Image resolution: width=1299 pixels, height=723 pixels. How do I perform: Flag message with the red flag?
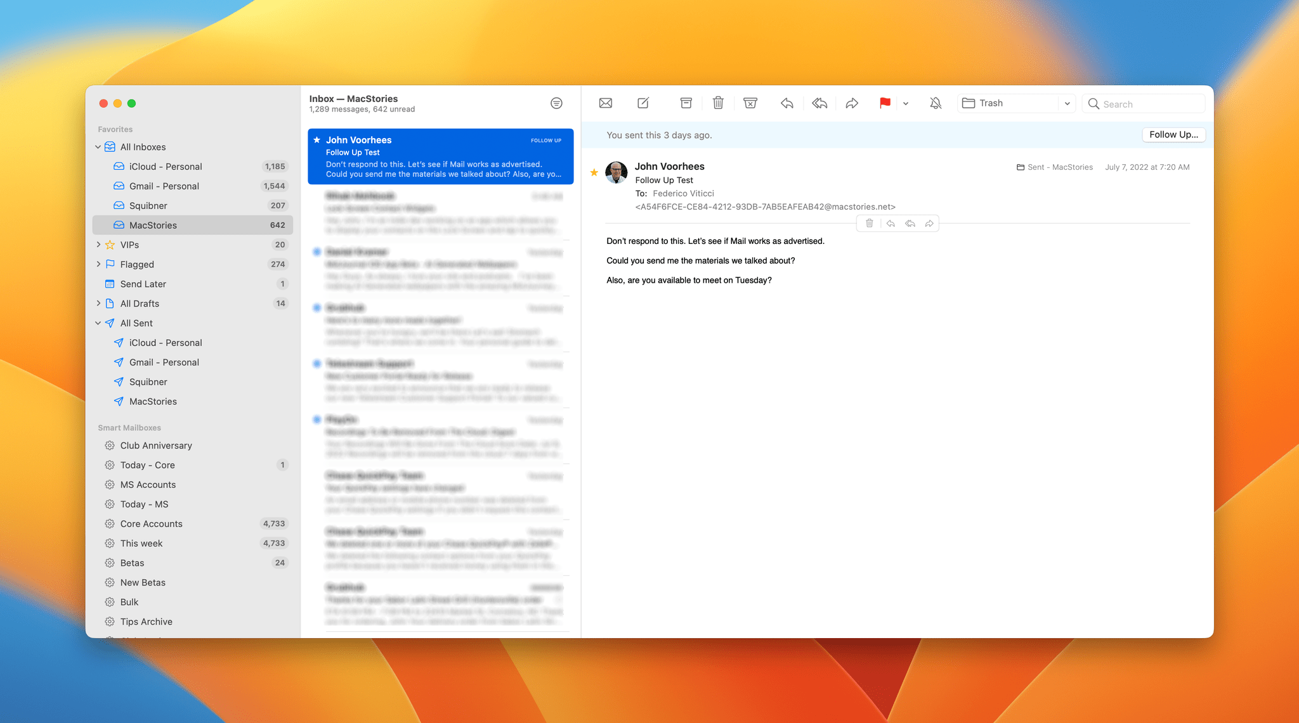click(885, 103)
